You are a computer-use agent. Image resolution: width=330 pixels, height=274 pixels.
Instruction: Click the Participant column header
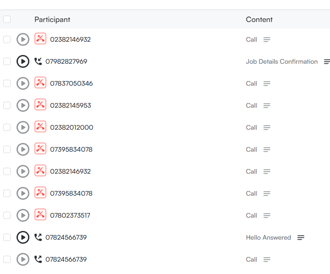[x=52, y=19]
